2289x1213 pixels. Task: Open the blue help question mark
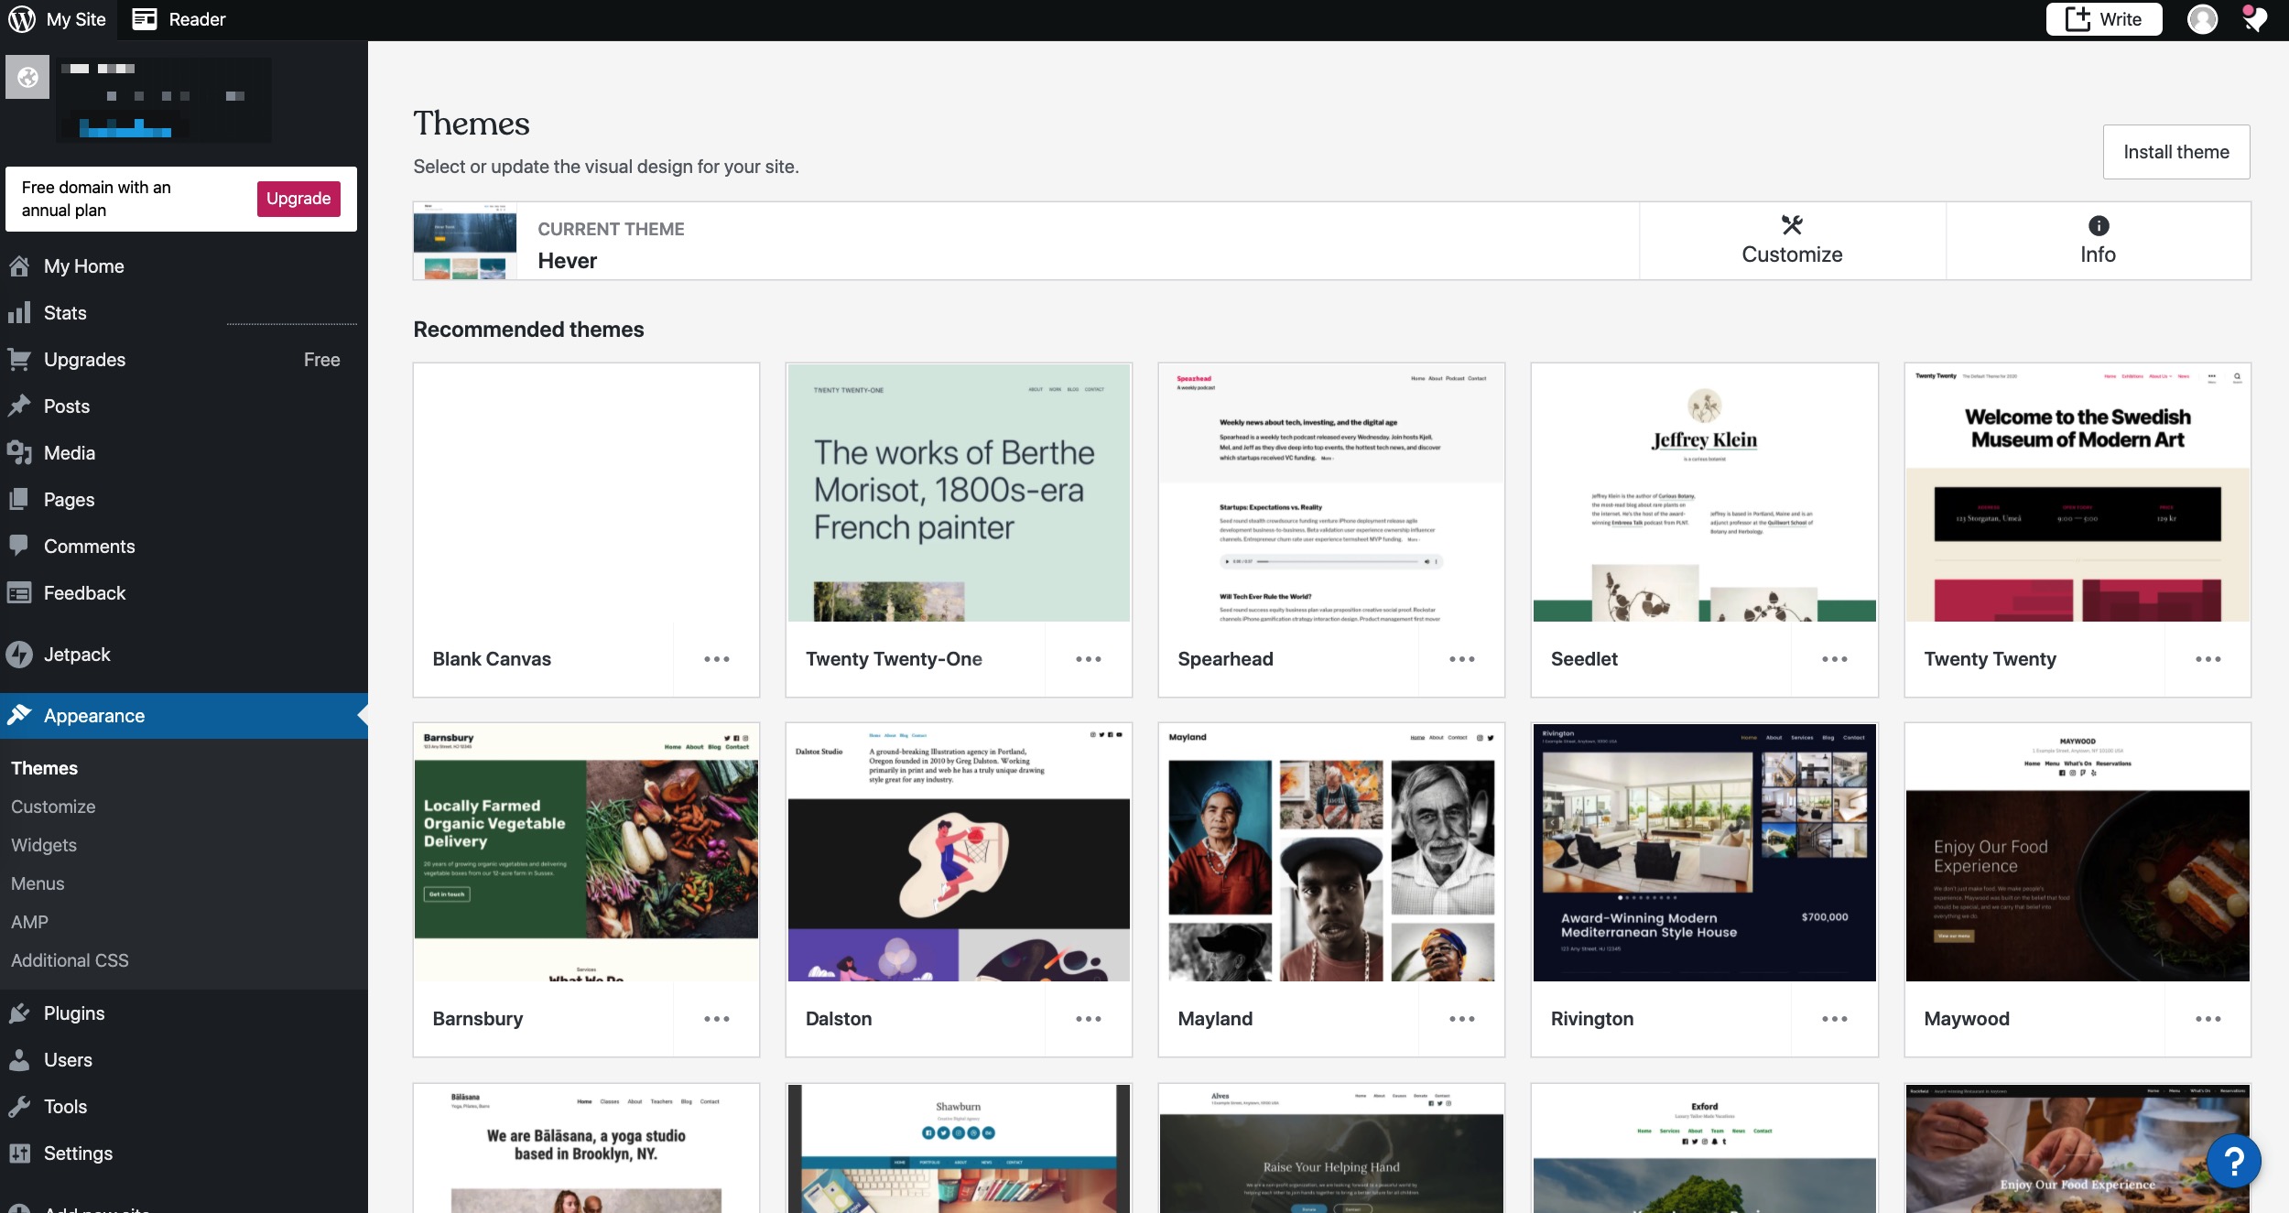tap(2233, 1162)
